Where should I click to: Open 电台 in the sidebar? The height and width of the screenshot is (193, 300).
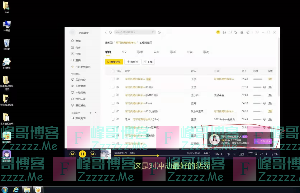click(x=76, y=47)
